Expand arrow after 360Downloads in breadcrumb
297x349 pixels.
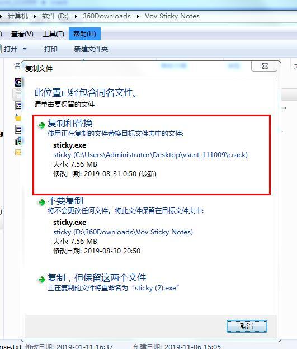coord(138,16)
